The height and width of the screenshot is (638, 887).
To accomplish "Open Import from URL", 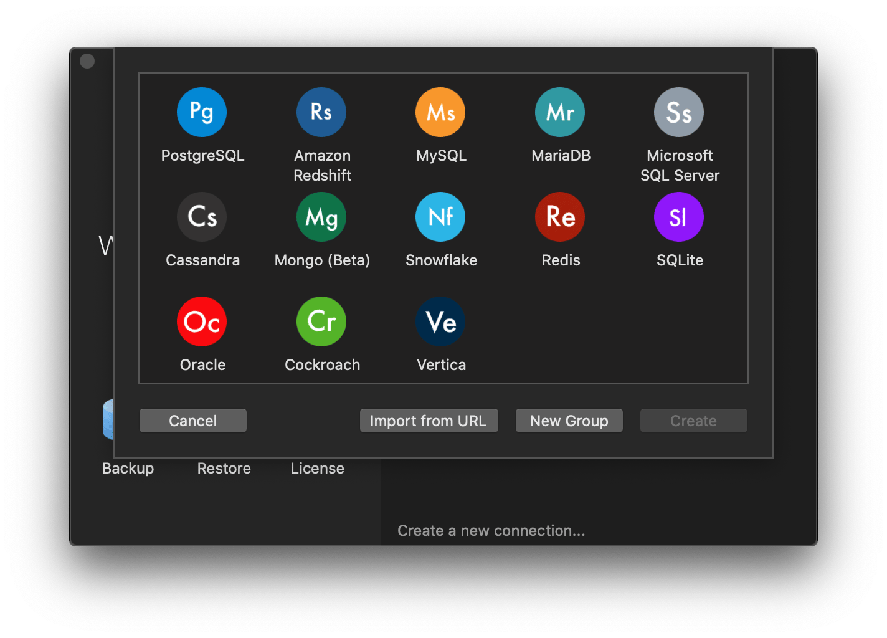I will [429, 421].
